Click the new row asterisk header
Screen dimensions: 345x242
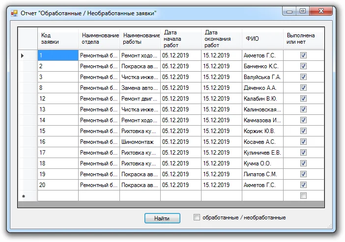pos(24,196)
